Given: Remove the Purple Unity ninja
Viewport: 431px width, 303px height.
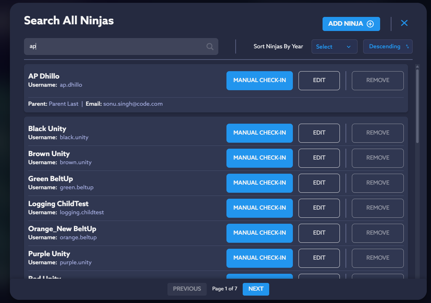Looking at the screenshot, I should (377, 258).
